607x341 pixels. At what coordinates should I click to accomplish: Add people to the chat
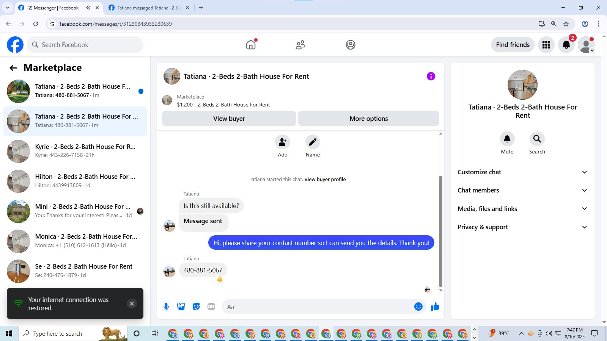283,142
